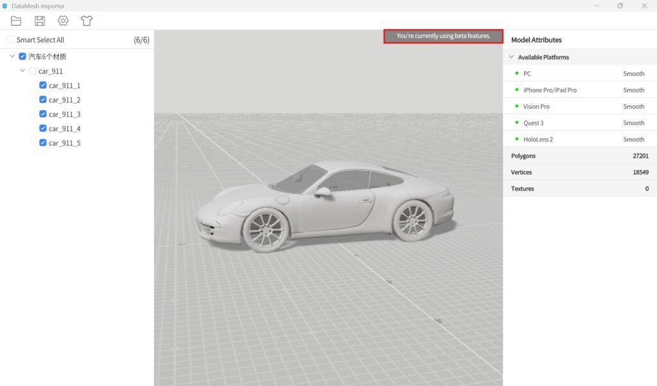Screen dimensions: 657x386
Task: Collapse the Available Platforms section
Action: click(x=511, y=56)
